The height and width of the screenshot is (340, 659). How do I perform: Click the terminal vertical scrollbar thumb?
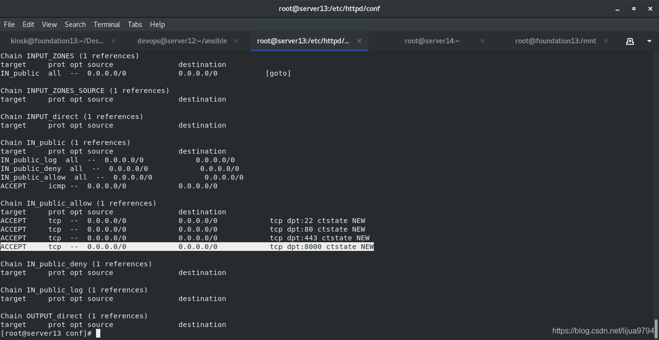pos(656,328)
